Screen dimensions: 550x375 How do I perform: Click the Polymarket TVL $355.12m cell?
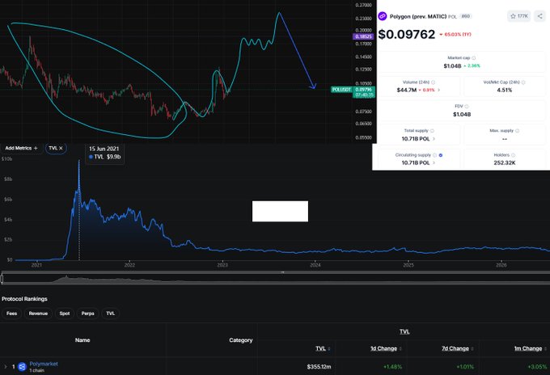[x=319, y=367]
